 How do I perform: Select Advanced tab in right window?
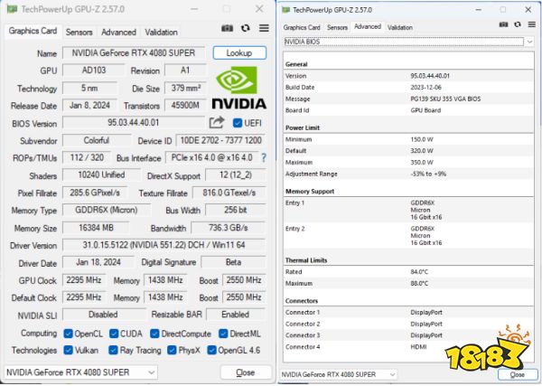(x=368, y=26)
